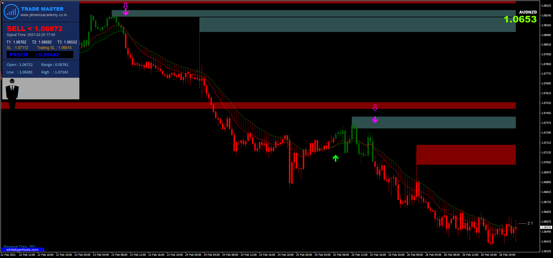Click the AUDNZD symbol label
Image resolution: width=553 pixels, height=258 pixels.
point(528,12)
